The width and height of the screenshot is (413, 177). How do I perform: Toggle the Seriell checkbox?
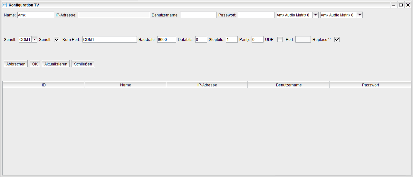point(57,39)
